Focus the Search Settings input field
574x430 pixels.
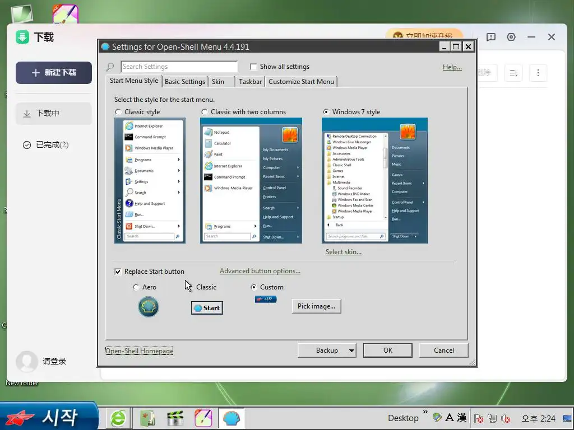pos(179,67)
